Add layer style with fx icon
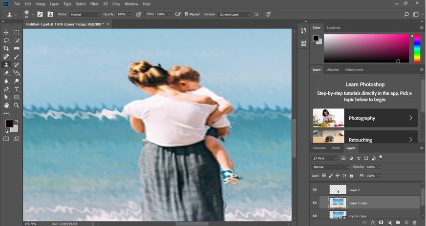Viewport: 426px width, 226px height. pos(373,222)
